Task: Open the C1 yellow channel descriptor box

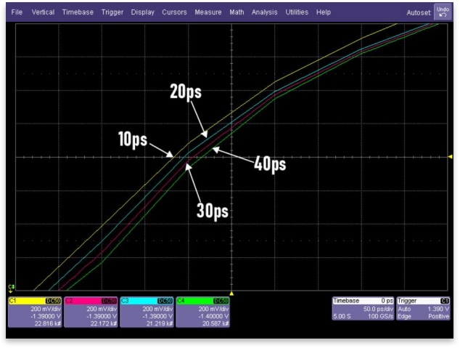Action: [x=34, y=311]
